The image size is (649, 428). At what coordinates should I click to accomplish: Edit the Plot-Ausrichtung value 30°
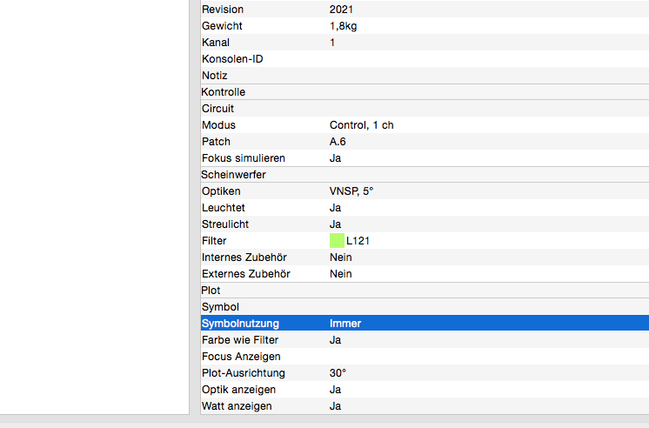point(338,372)
